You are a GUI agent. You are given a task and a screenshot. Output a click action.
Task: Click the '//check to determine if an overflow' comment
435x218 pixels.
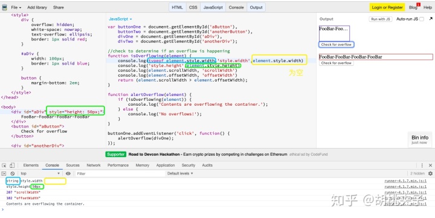click(169, 51)
